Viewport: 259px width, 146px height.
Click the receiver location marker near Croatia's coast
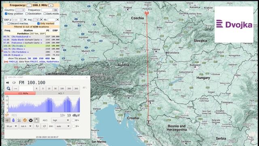[x=149, y=122]
